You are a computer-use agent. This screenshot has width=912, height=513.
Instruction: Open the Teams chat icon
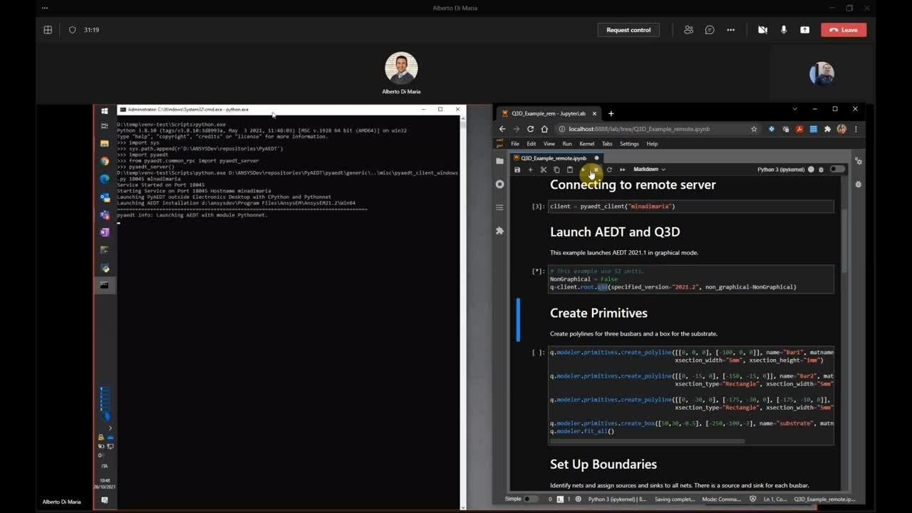pos(710,30)
